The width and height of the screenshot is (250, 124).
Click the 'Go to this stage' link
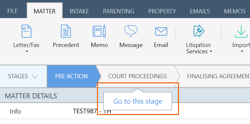(x=138, y=101)
